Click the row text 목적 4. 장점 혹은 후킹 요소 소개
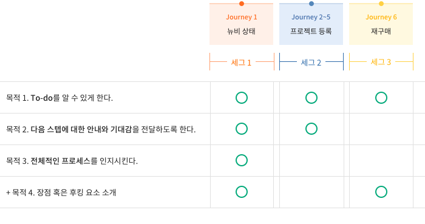The image size is (425, 224). [x=61, y=192]
